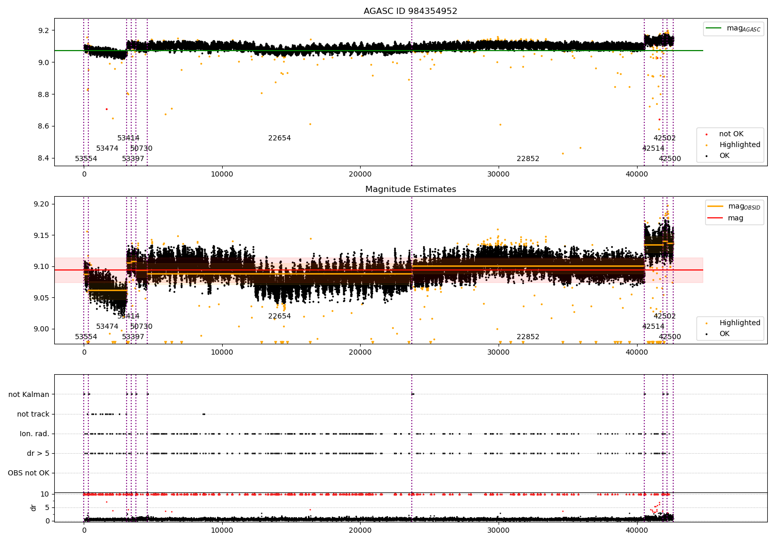775x542 pixels.
Task: Click the 'Magnitude Estimates' plot title
Action: (410, 189)
